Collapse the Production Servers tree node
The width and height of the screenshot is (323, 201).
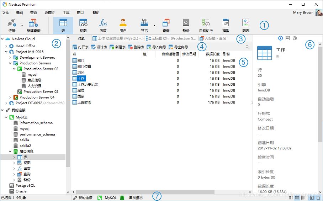click(x=10, y=63)
